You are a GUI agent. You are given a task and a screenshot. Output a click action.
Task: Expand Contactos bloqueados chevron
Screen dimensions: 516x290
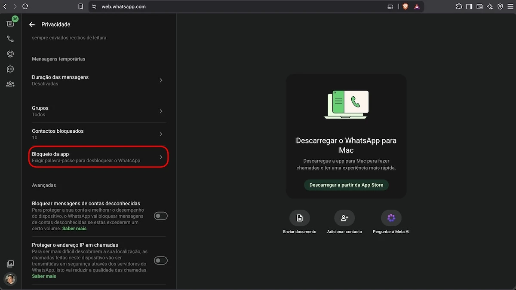point(161,134)
